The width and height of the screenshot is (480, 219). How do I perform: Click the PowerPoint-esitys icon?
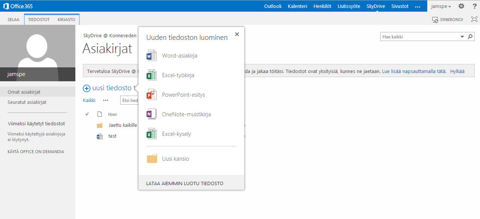click(x=151, y=95)
